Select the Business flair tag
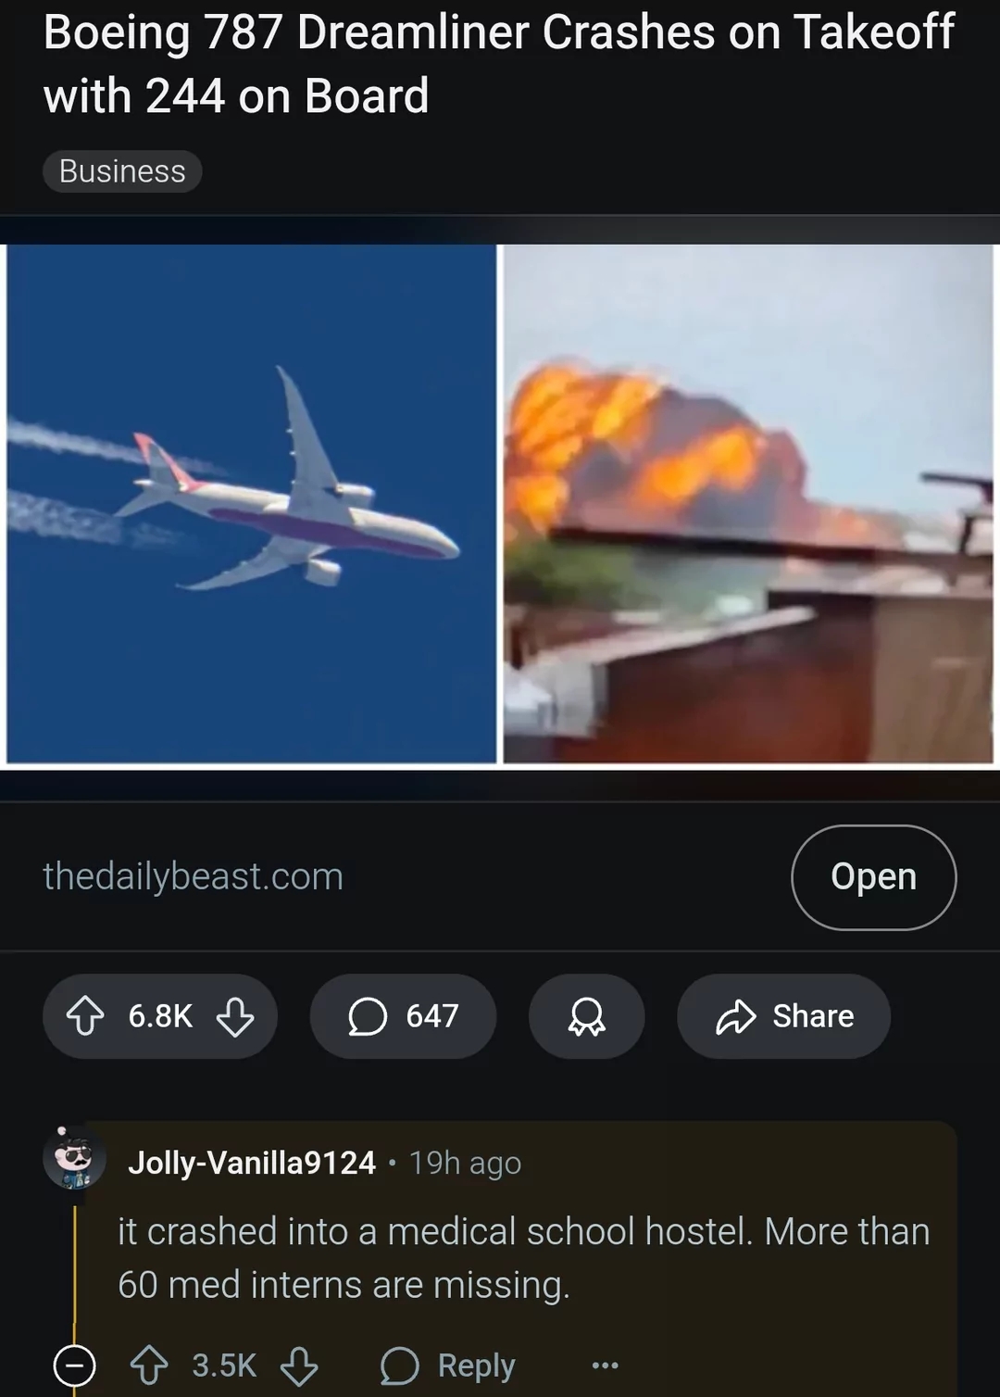1000x1397 pixels. coord(122,171)
